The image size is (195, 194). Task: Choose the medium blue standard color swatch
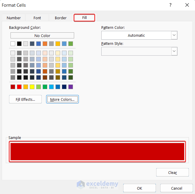click(x=58, y=87)
